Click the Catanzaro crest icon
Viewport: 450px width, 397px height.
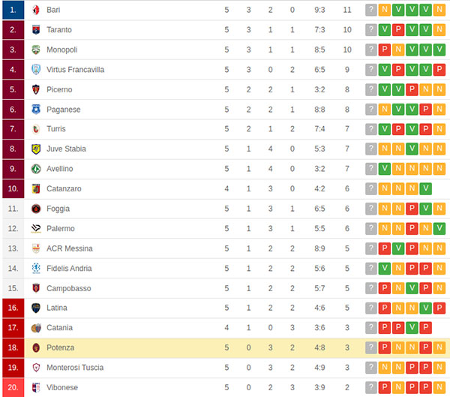[x=36, y=188]
